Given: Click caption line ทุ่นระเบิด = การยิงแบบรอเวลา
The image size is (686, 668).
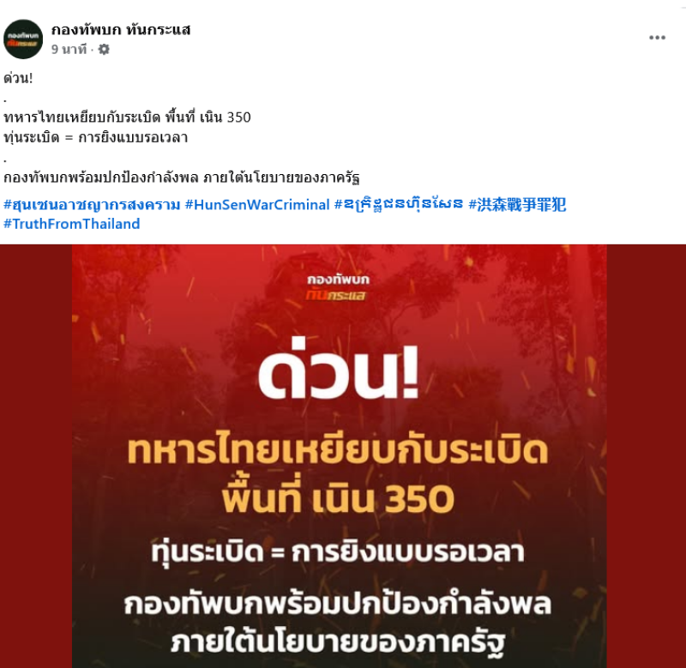Looking at the screenshot, I should [96, 137].
